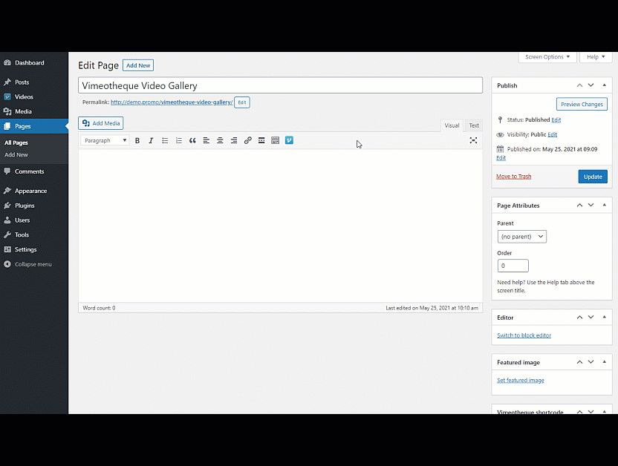Align text left
Image resolution: width=618 pixels, height=466 pixels.
pyautogui.click(x=206, y=140)
